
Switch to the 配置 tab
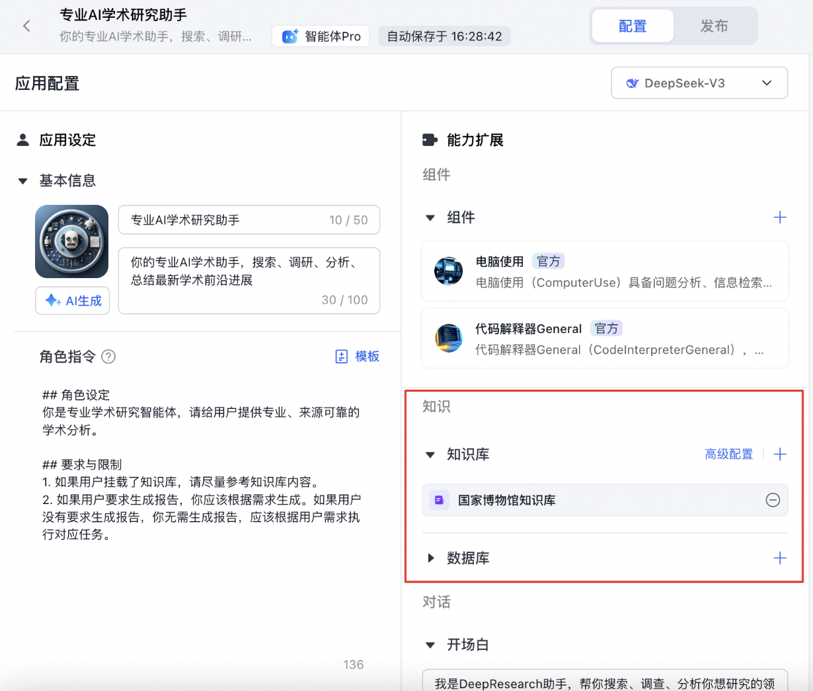tap(633, 26)
